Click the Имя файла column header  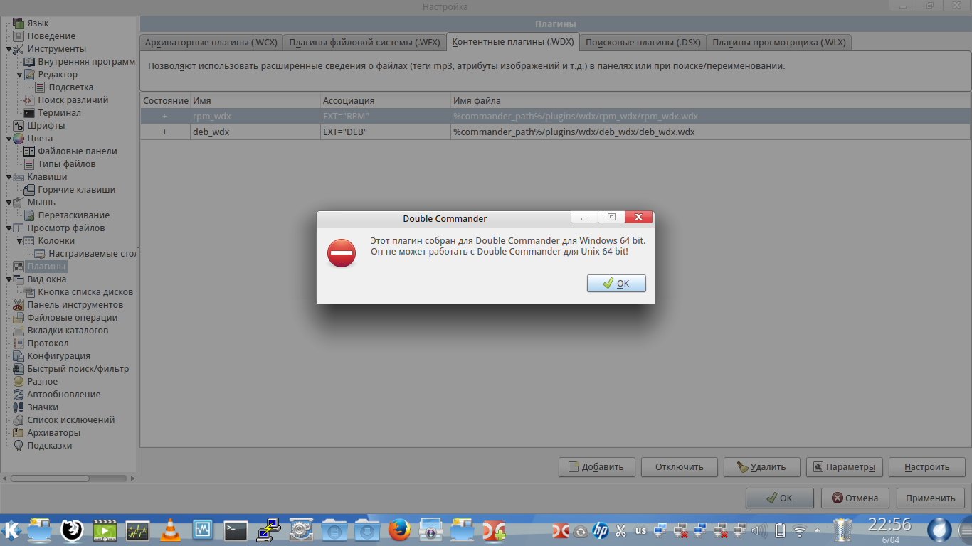coord(710,100)
